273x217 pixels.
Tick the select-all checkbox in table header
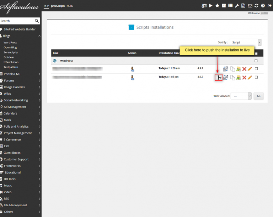tap(256, 53)
